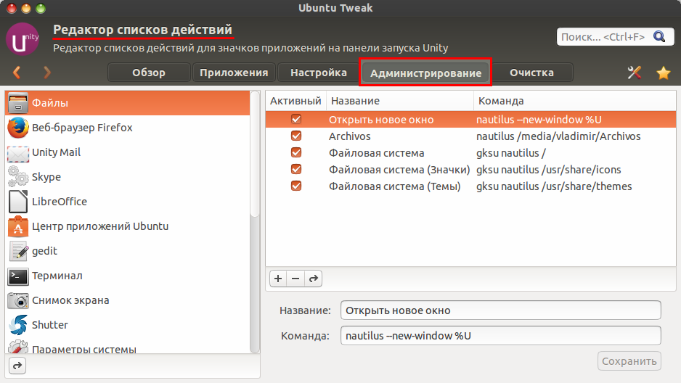Click reset button under application list
681x383 pixels.
17,366
